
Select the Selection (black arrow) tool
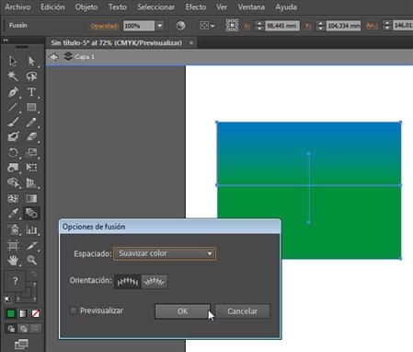coord(13,61)
